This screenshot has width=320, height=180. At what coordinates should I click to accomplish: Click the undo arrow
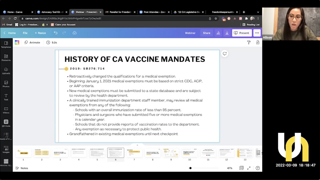pos(55,33)
